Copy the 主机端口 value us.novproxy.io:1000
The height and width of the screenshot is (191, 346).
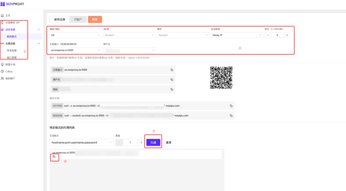coord(172,70)
